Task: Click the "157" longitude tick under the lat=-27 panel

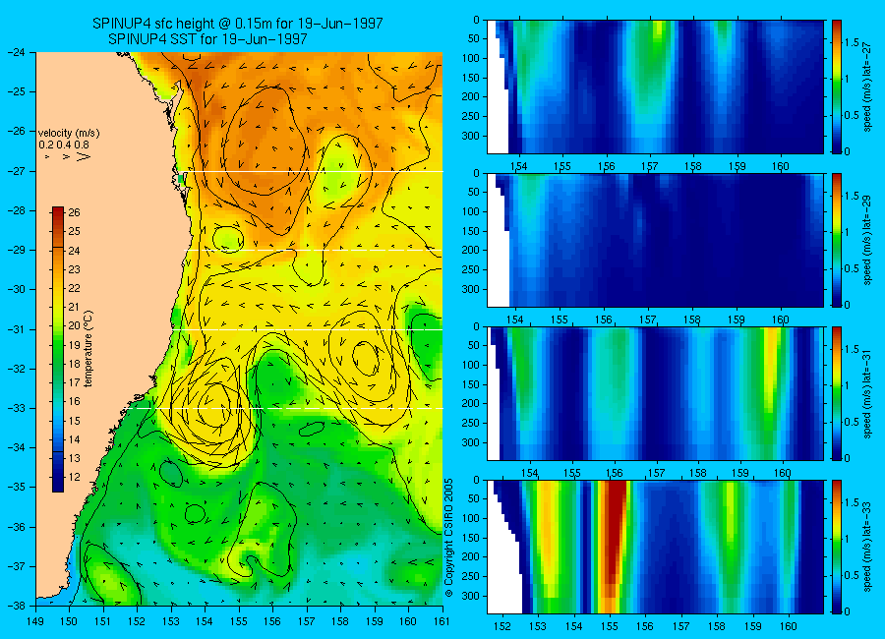Action: tap(650, 166)
